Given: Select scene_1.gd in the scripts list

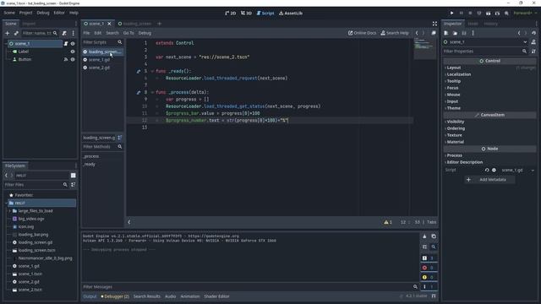Looking at the screenshot, I should (100, 60).
